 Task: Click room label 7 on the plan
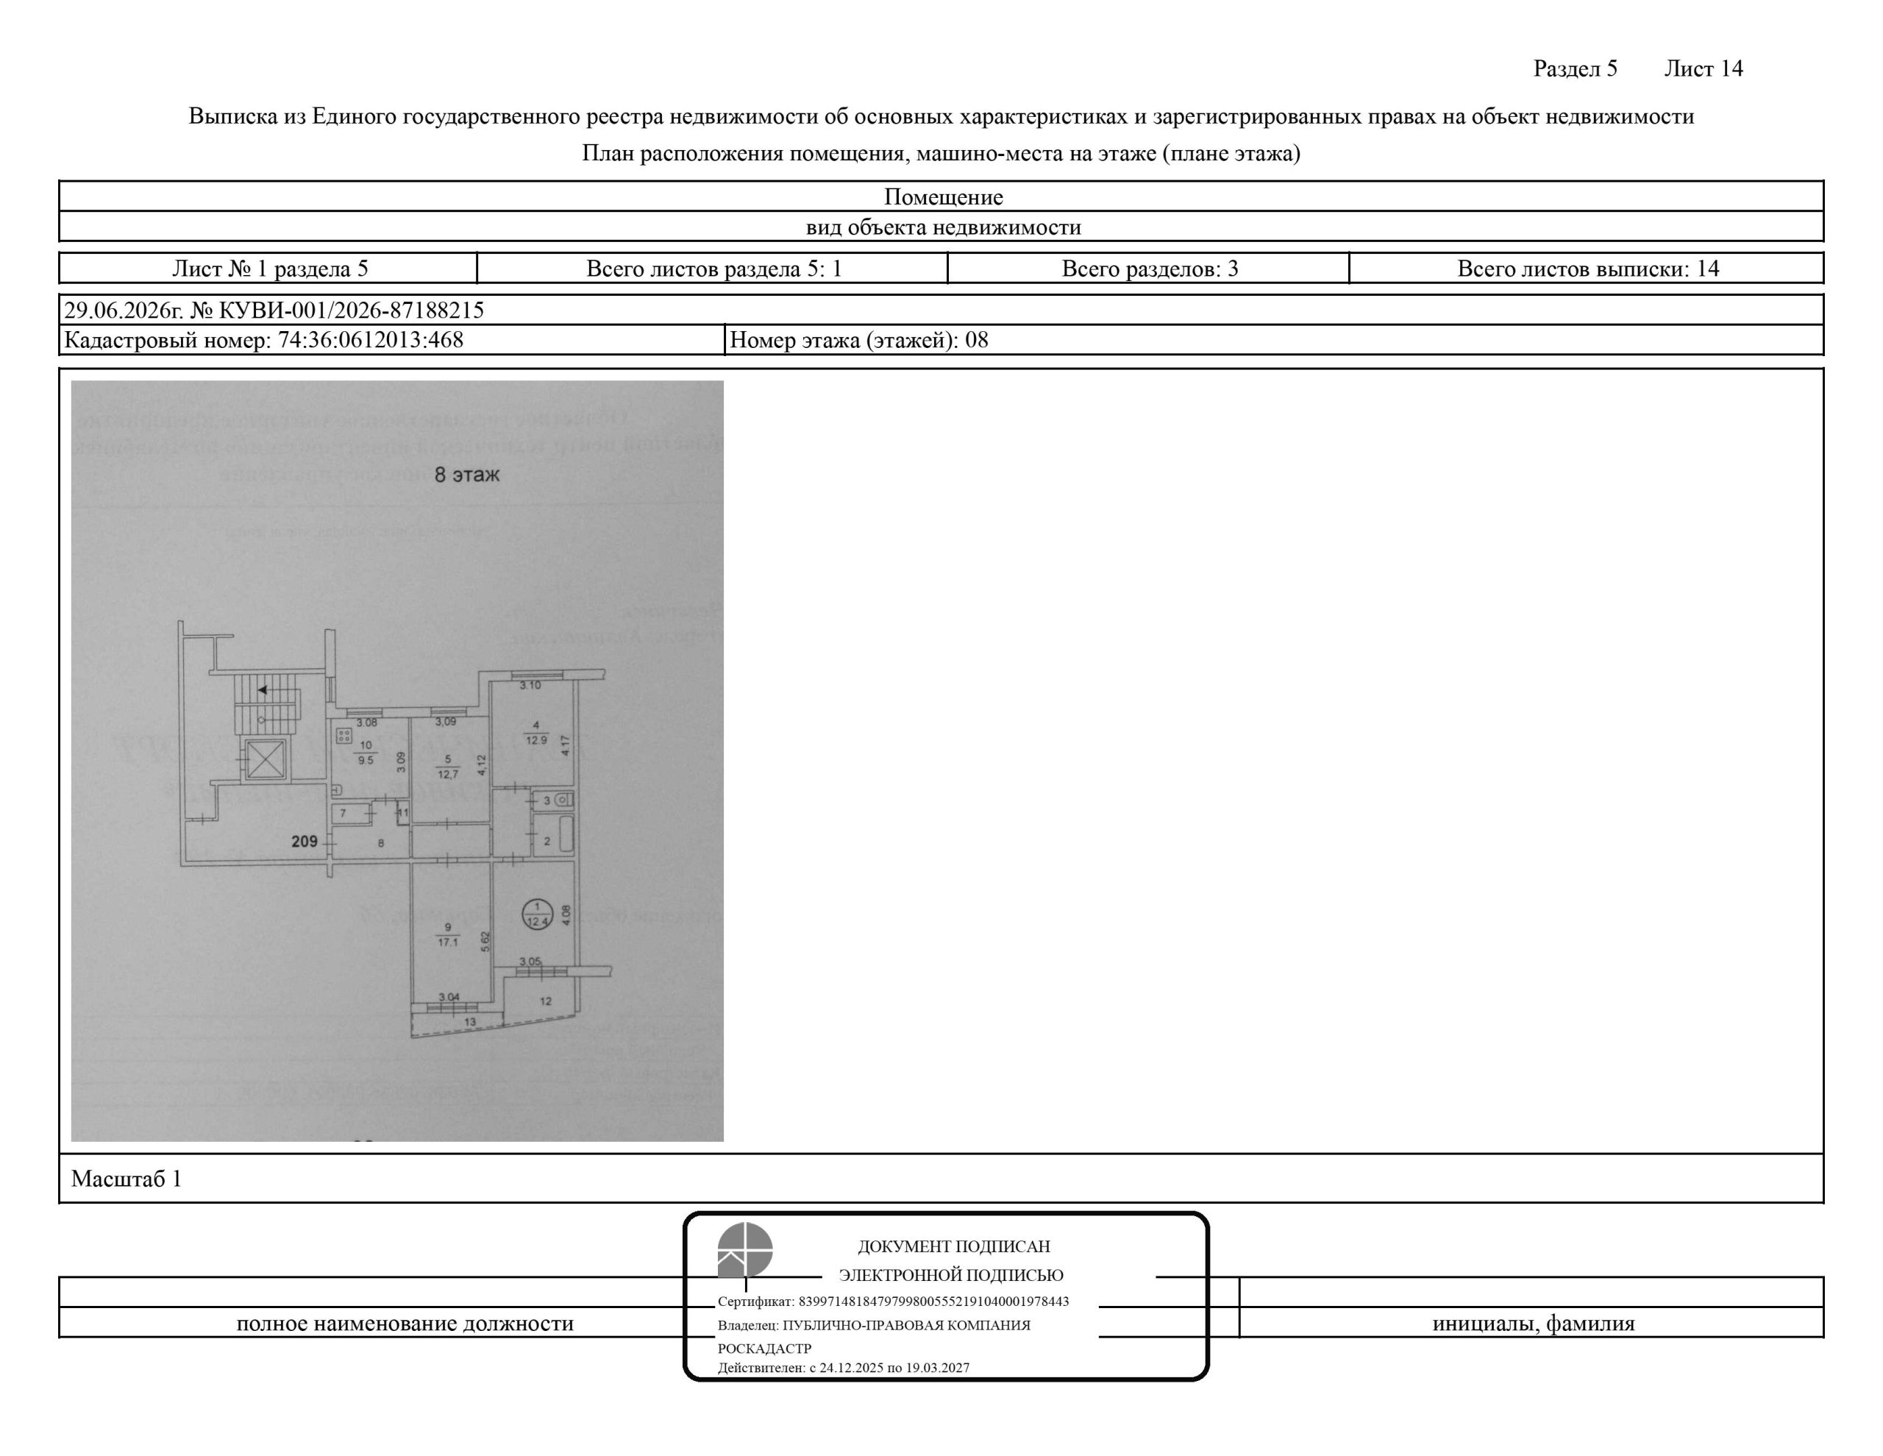(344, 814)
